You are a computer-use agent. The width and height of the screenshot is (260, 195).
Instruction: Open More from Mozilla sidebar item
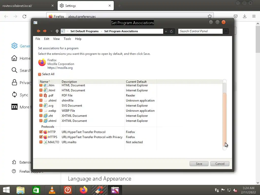coord(21,107)
